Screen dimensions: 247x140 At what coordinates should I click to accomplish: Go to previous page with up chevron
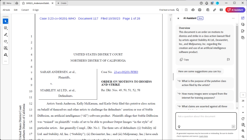click(x=243, y=107)
